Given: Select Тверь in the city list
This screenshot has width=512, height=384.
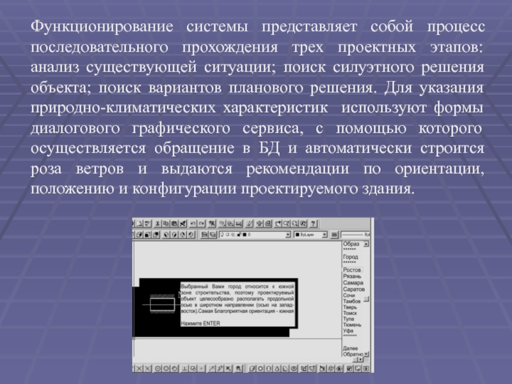Looking at the screenshot, I should (350, 307).
